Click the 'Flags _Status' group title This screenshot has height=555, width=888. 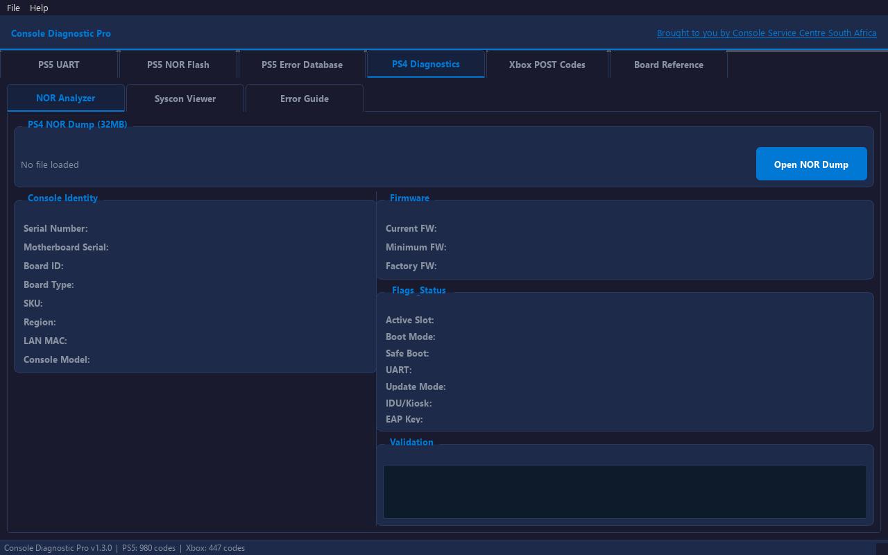(x=418, y=290)
